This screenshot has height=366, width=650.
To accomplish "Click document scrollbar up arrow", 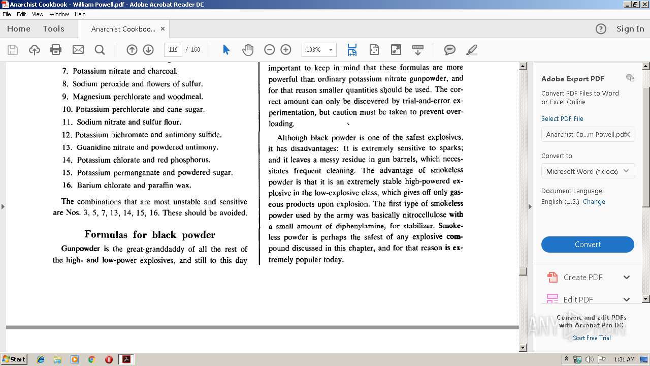I will [x=523, y=67].
